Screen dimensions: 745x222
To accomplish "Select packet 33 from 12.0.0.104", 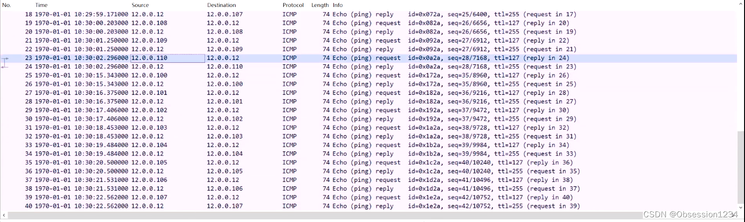I will pos(369,145).
